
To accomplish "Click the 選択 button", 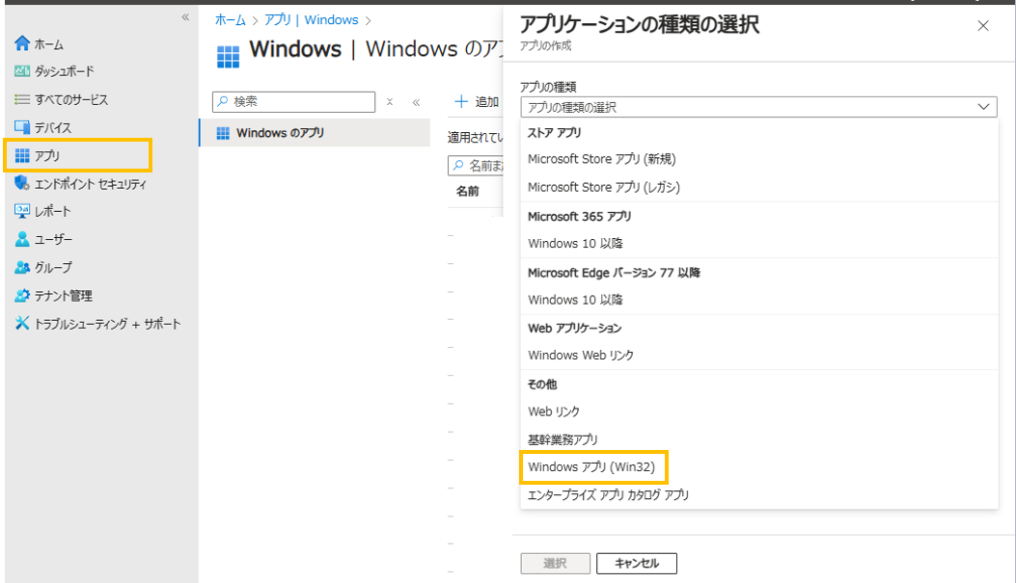I will click(x=556, y=563).
